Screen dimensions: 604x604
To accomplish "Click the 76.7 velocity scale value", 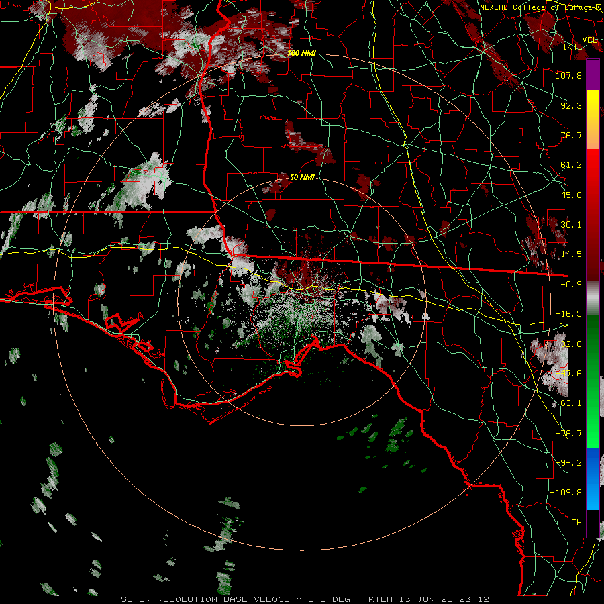I will click(x=571, y=135).
